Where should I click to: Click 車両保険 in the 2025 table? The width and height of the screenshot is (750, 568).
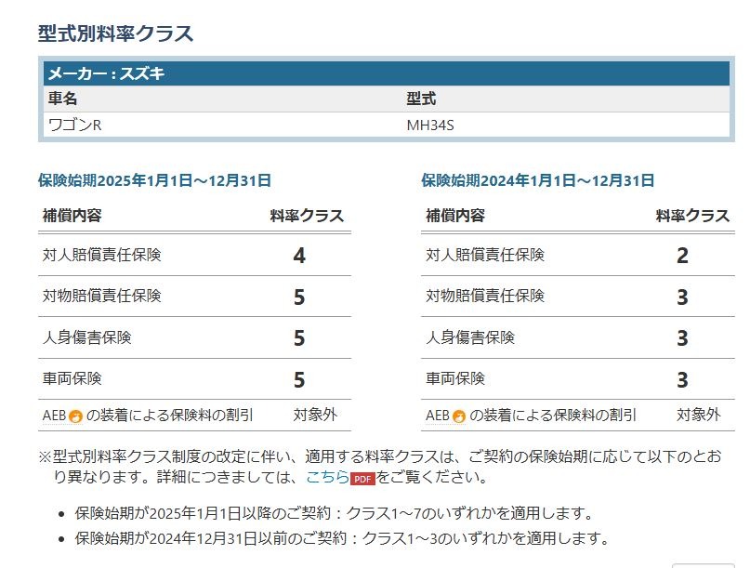click(x=72, y=378)
